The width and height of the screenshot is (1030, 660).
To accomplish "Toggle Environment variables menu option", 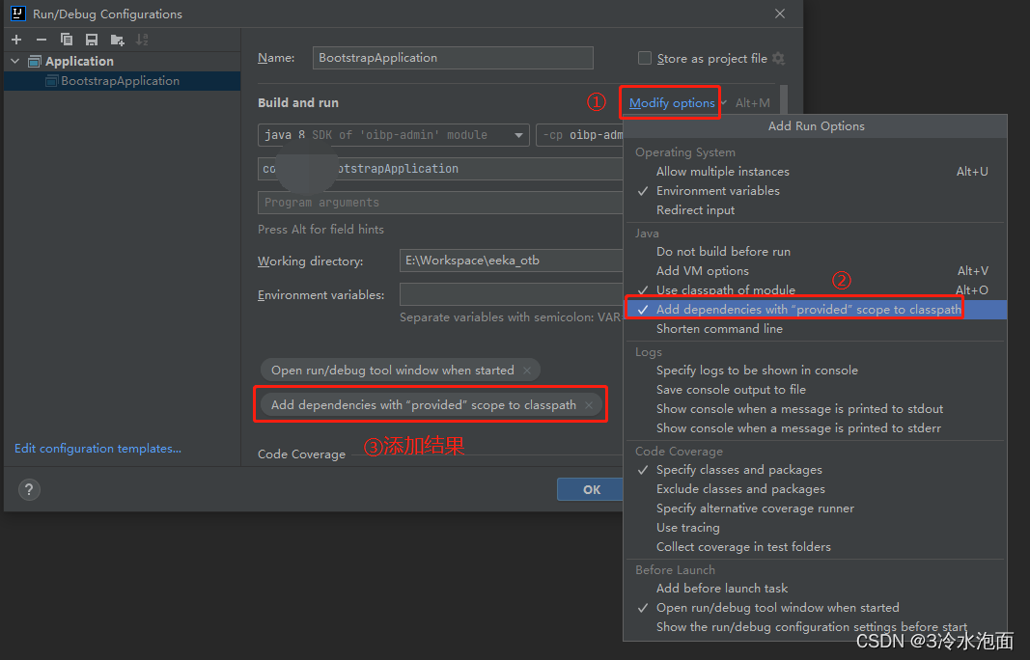I will pyautogui.click(x=815, y=191).
